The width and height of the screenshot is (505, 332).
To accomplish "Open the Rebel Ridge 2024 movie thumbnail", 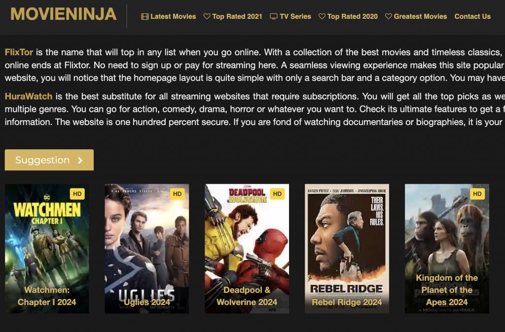I will tap(347, 249).
